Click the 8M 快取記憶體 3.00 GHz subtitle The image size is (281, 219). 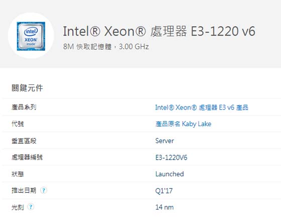tap(106, 47)
